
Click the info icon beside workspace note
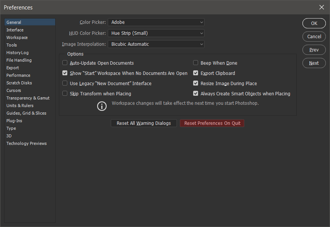click(x=102, y=106)
